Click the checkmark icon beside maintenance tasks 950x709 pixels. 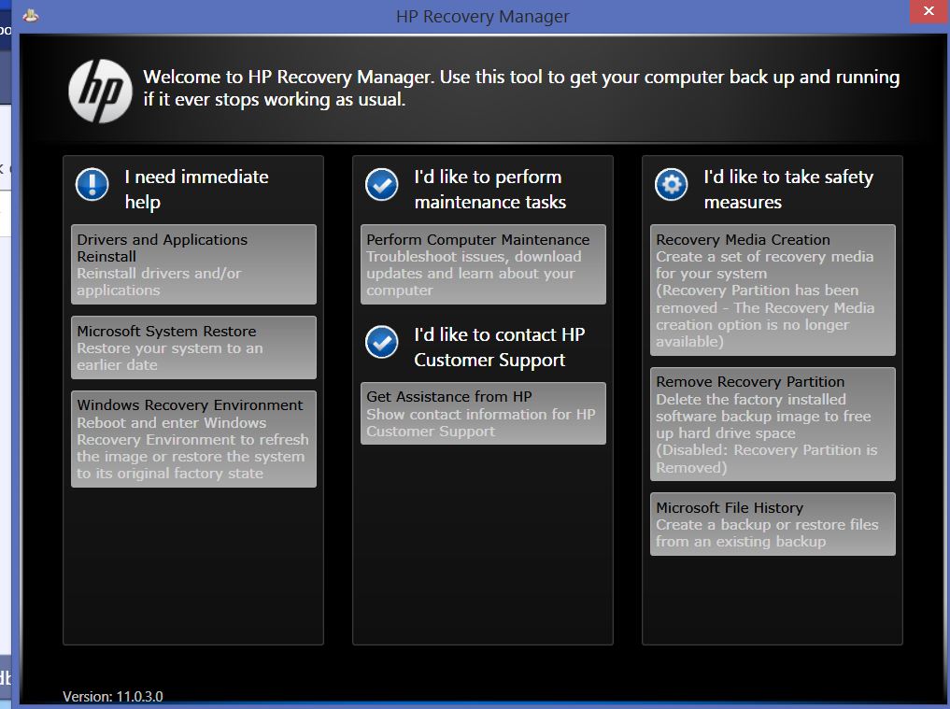[x=382, y=184]
